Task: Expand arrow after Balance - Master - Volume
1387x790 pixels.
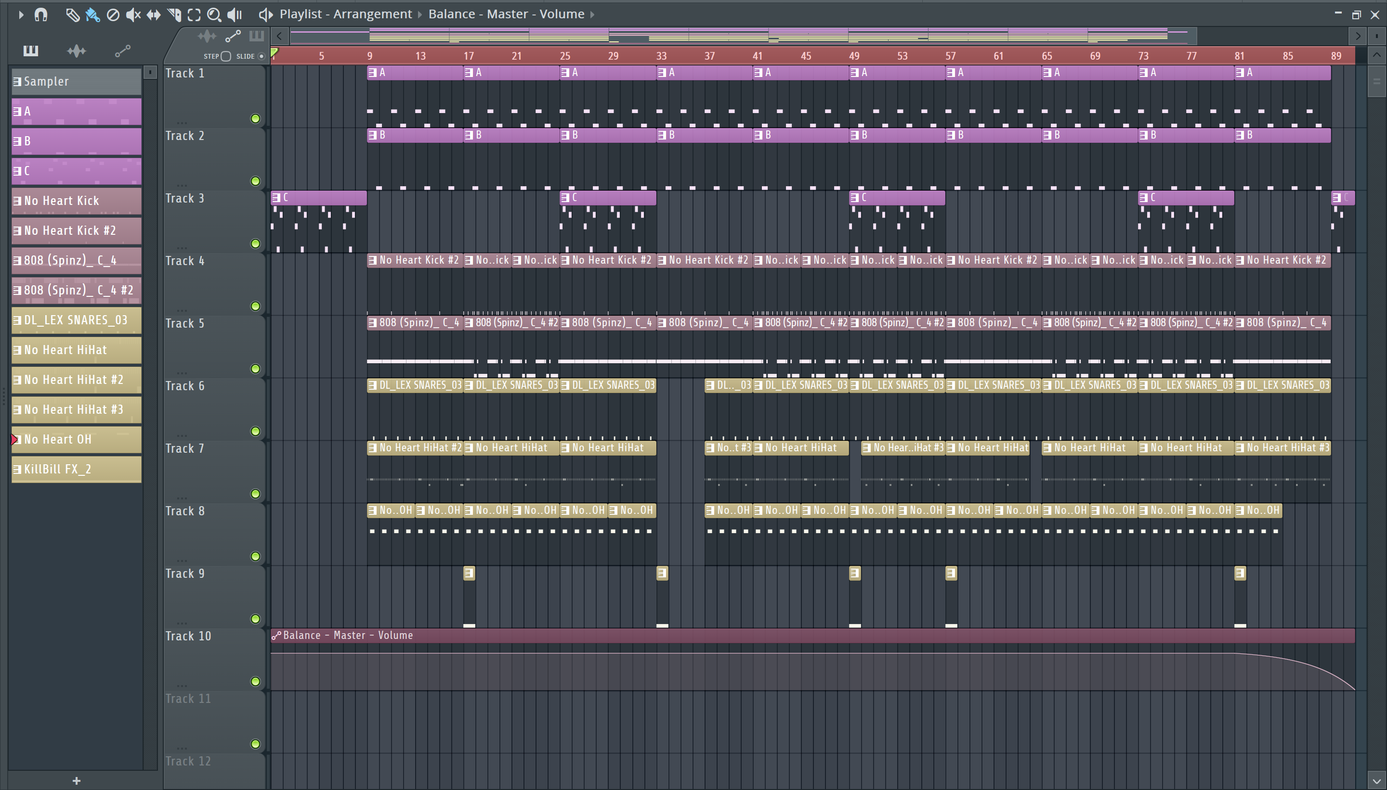Action: pyautogui.click(x=592, y=14)
